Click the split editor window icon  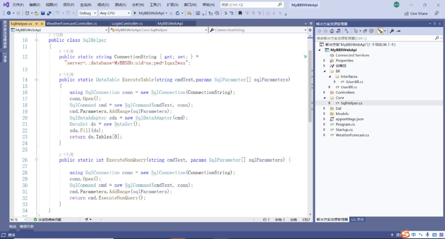click(x=310, y=30)
